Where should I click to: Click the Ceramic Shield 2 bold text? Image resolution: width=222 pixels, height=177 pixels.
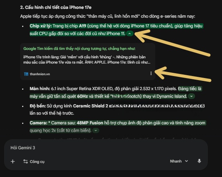pyautogui.click(x=90, y=106)
